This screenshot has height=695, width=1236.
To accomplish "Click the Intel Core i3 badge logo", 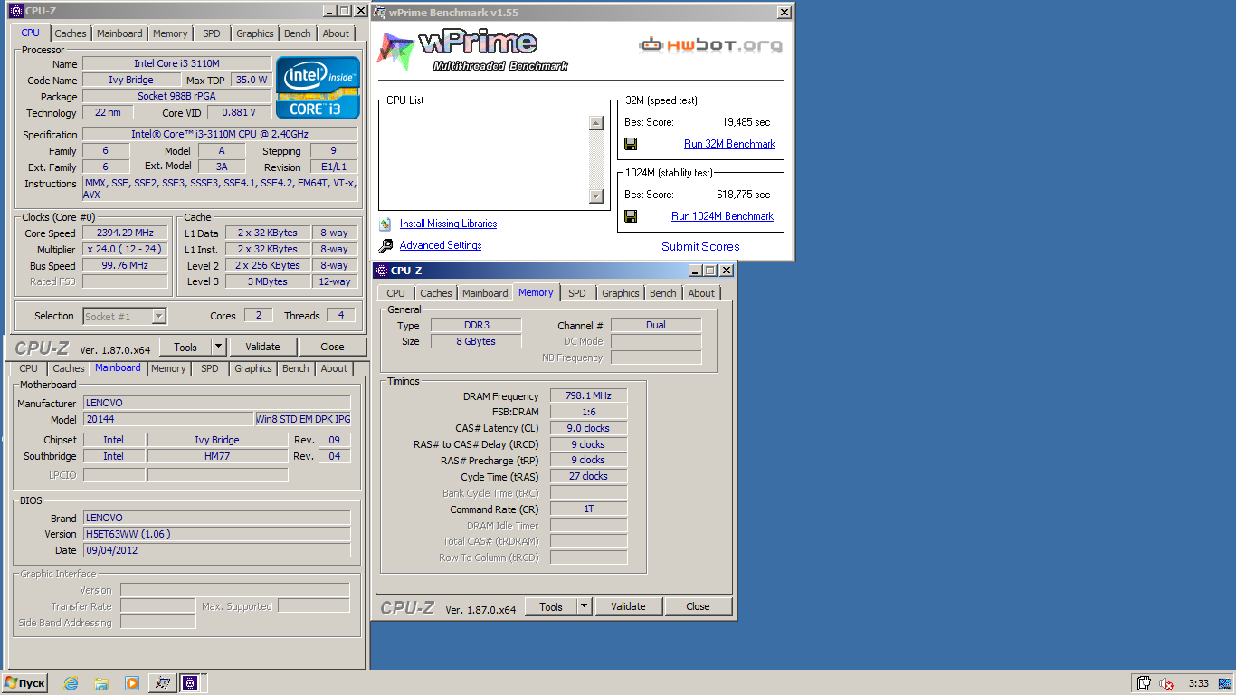I will (x=318, y=88).
